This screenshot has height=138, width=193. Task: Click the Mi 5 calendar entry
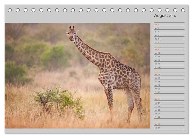[x=169, y=35]
